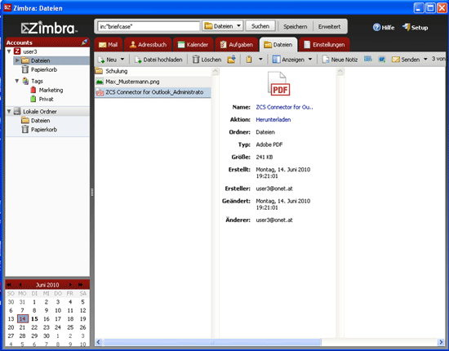Click the horizontal scrollbar right arrow
The image size is (449, 351).
coord(441,342)
